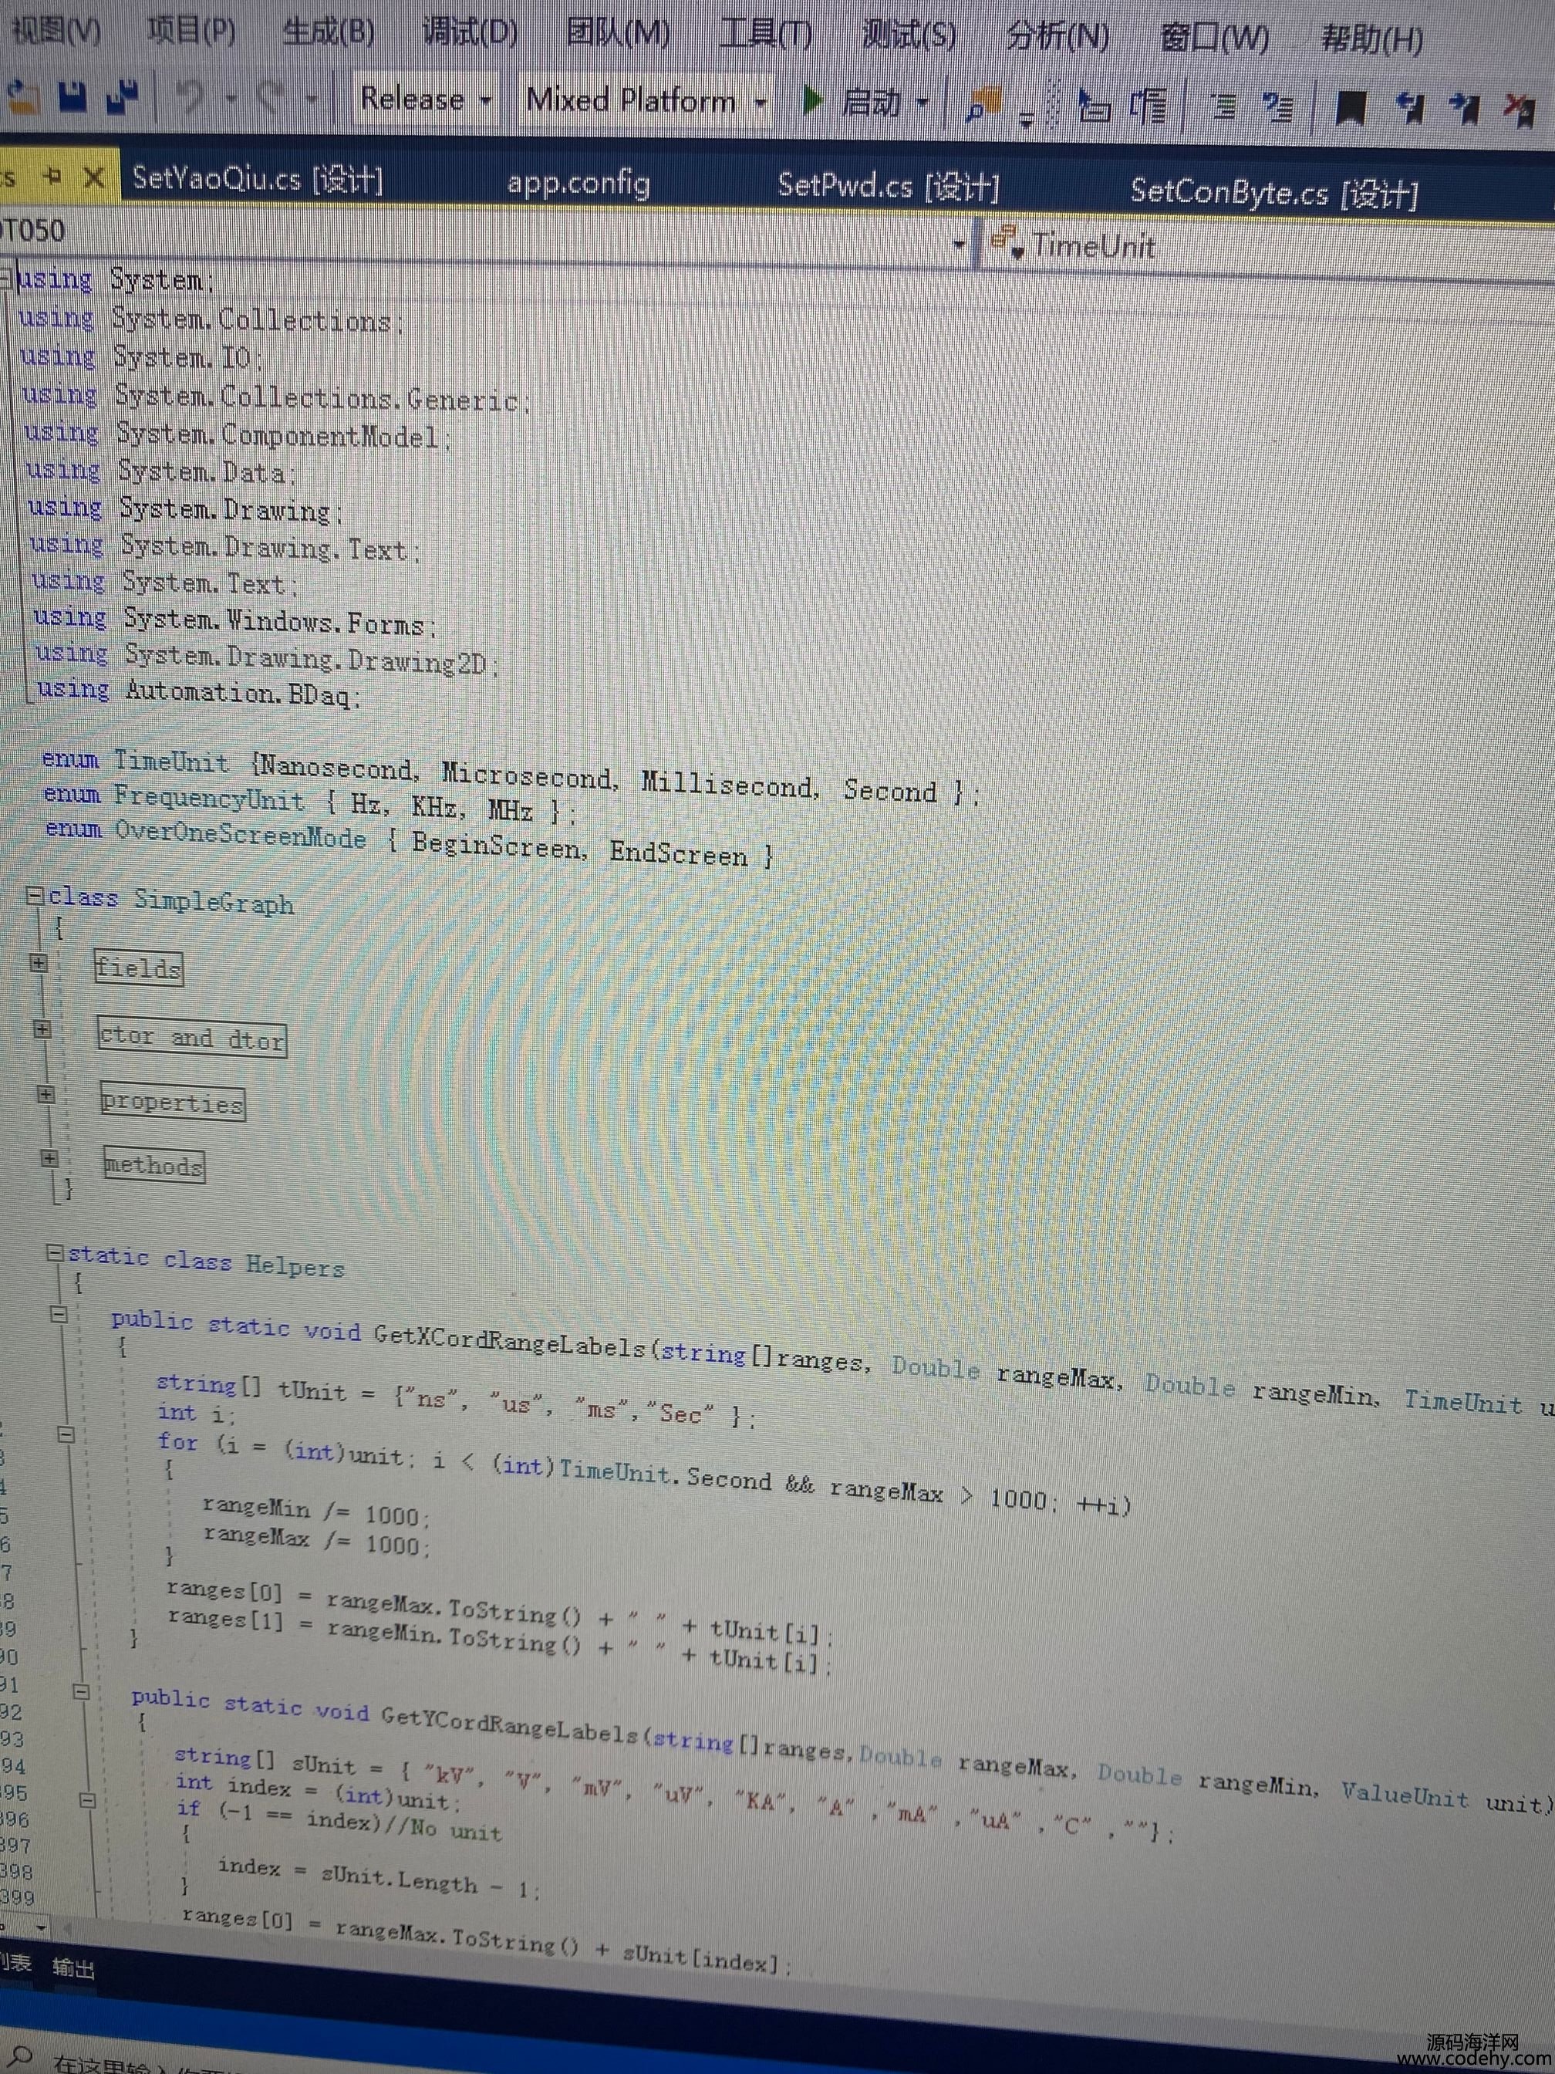Click the collapsed 'fields' region label
Image resolution: width=1555 pixels, height=2074 pixels.
click(139, 968)
